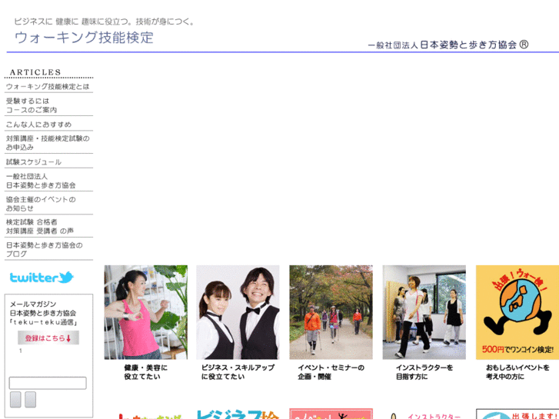Click おもしろいイベントを考え中の方に caption
The image size is (559, 419).
(517, 372)
